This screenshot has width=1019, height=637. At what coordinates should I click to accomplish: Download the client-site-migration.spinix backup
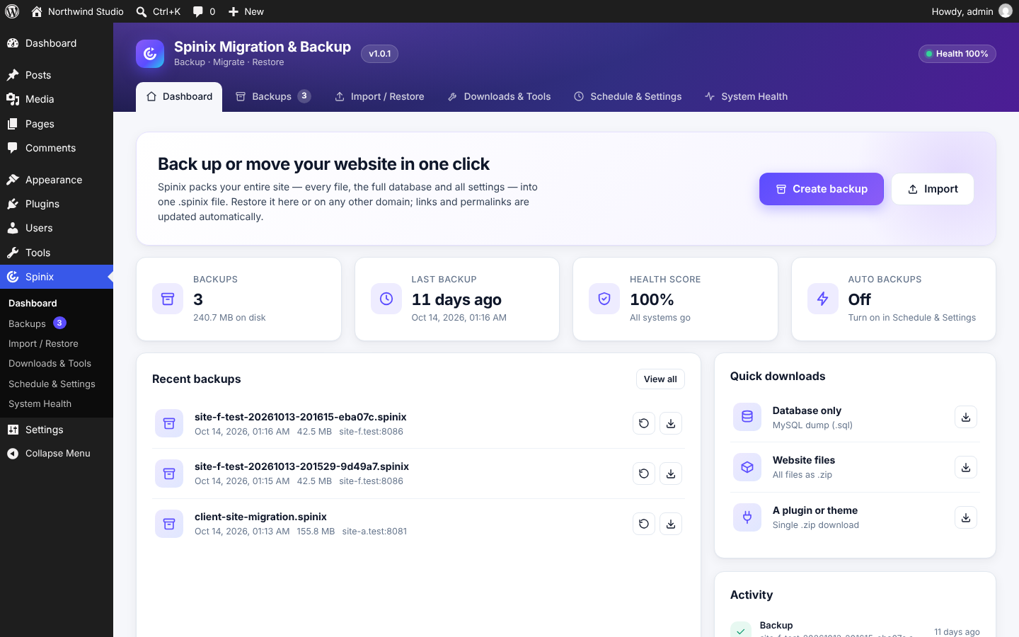671,524
